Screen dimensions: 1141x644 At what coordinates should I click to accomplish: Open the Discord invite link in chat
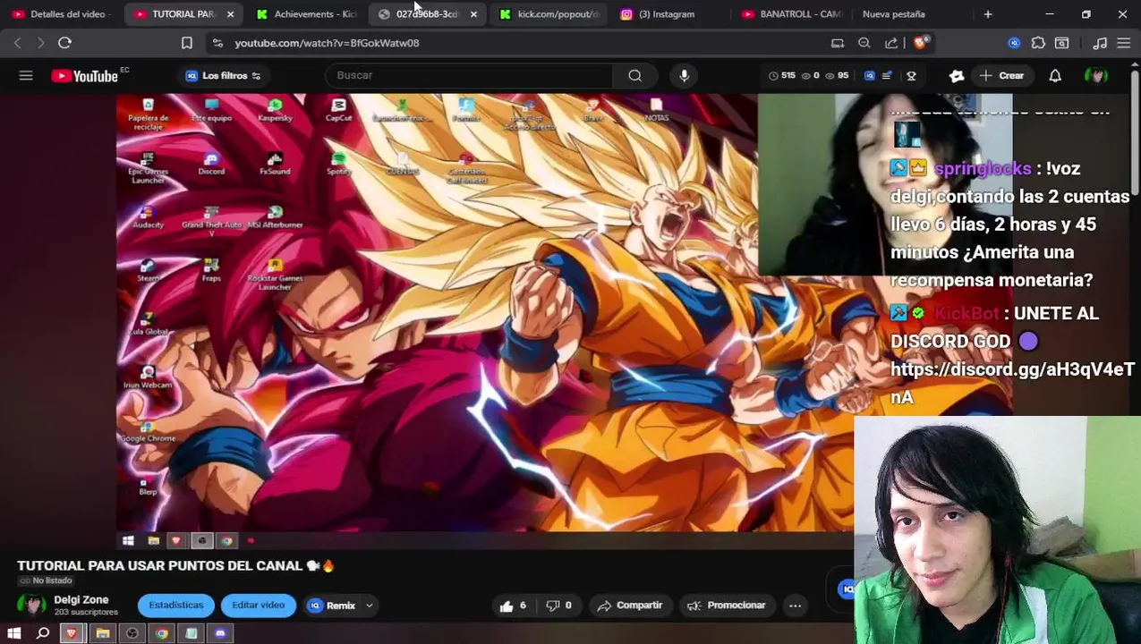click(1012, 383)
